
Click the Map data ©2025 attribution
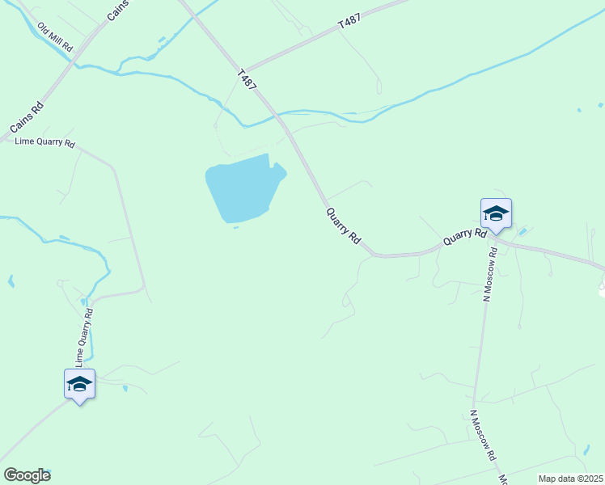570,479
